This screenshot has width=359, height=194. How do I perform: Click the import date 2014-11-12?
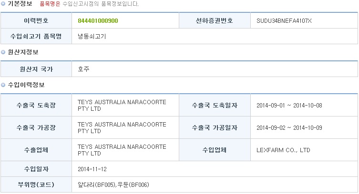[92, 169]
